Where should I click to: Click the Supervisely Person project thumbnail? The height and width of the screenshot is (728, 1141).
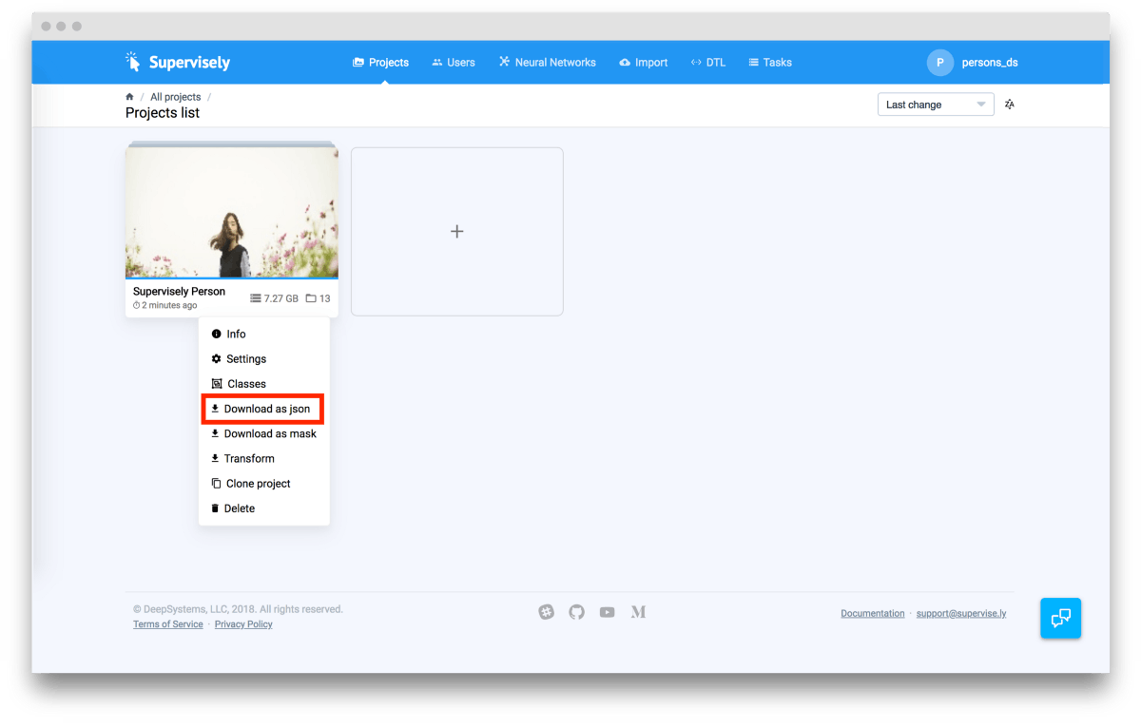231,210
